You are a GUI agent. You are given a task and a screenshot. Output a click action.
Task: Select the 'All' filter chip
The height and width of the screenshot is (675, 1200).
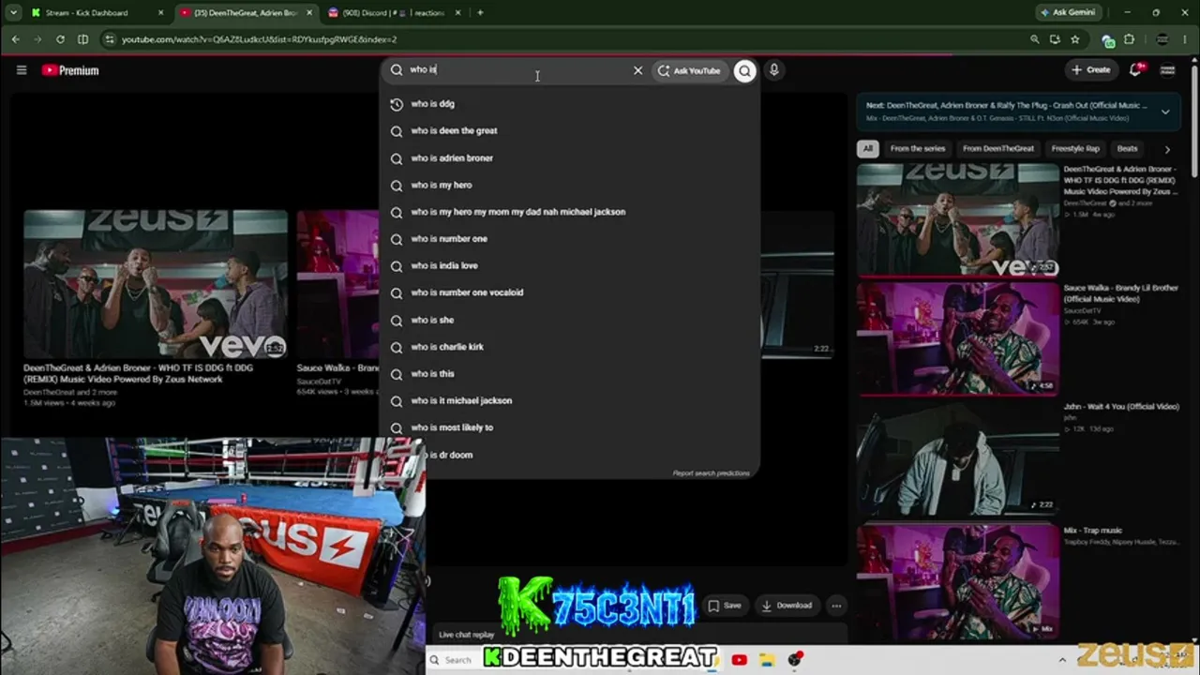(867, 148)
